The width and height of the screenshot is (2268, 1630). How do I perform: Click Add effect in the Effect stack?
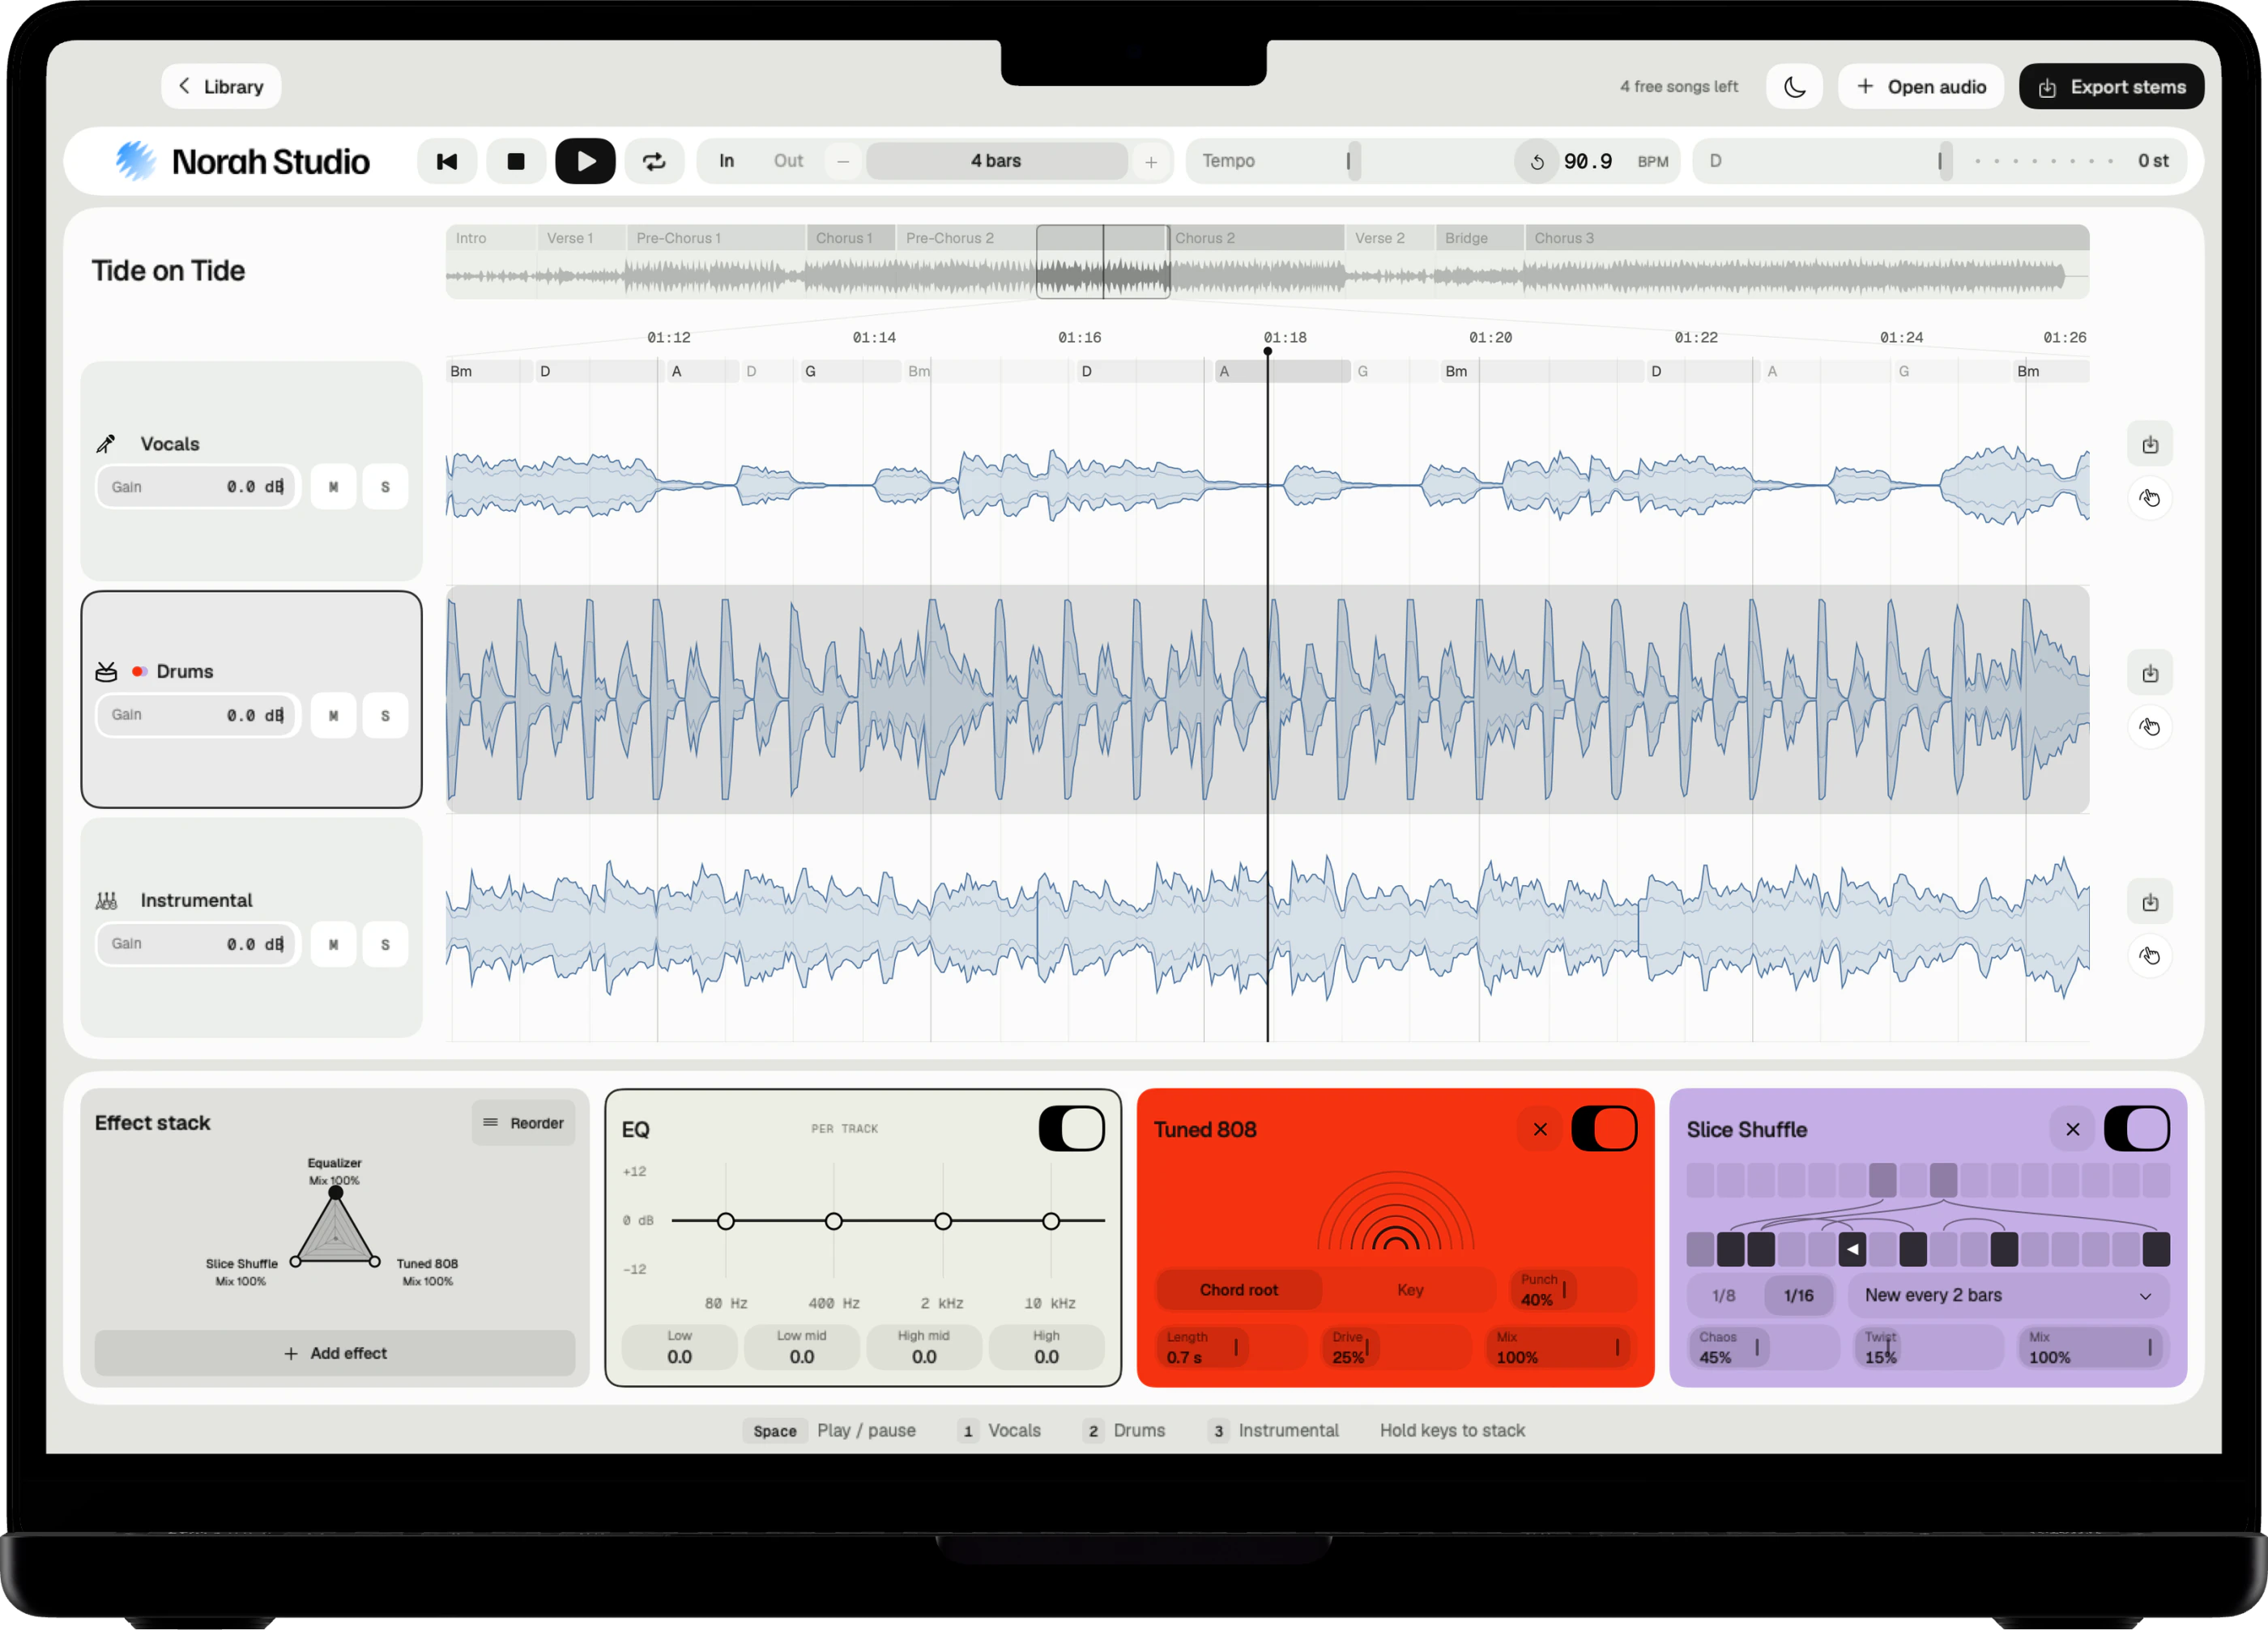pos(335,1353)
